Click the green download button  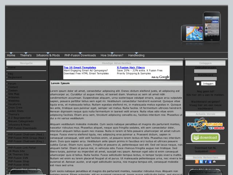coord(205,137)
